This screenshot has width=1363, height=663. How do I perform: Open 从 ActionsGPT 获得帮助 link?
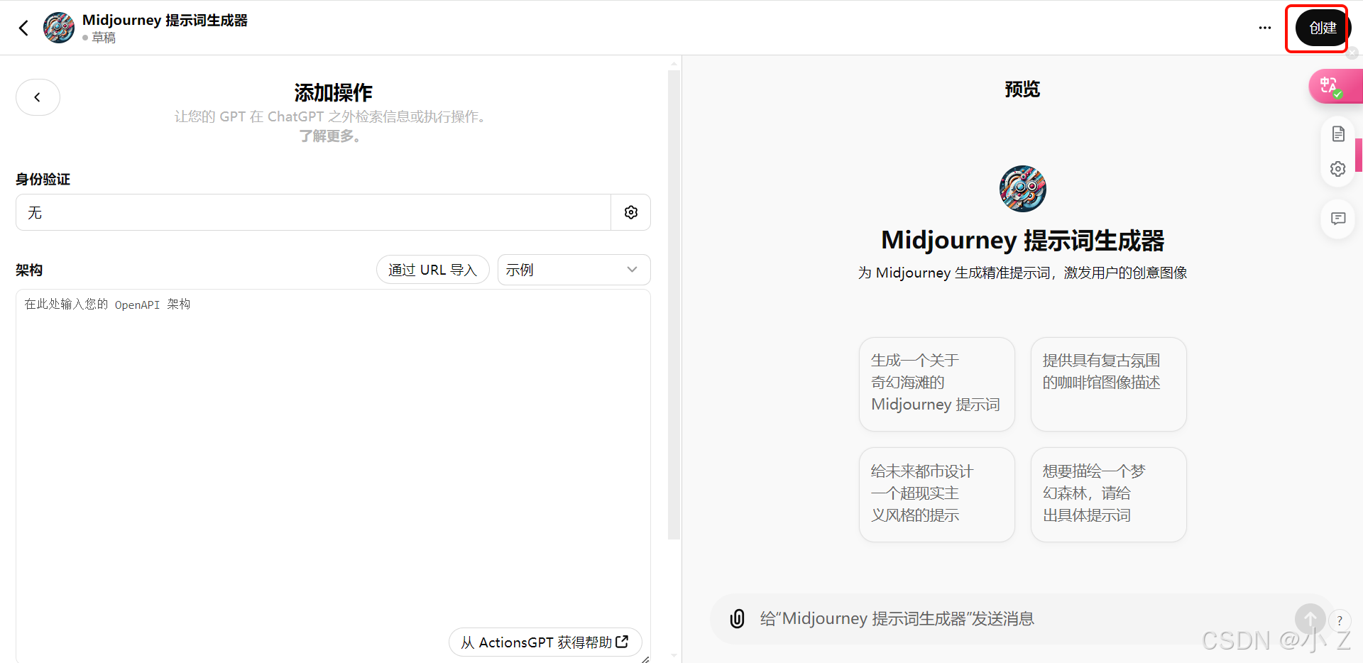pos(544,642)
